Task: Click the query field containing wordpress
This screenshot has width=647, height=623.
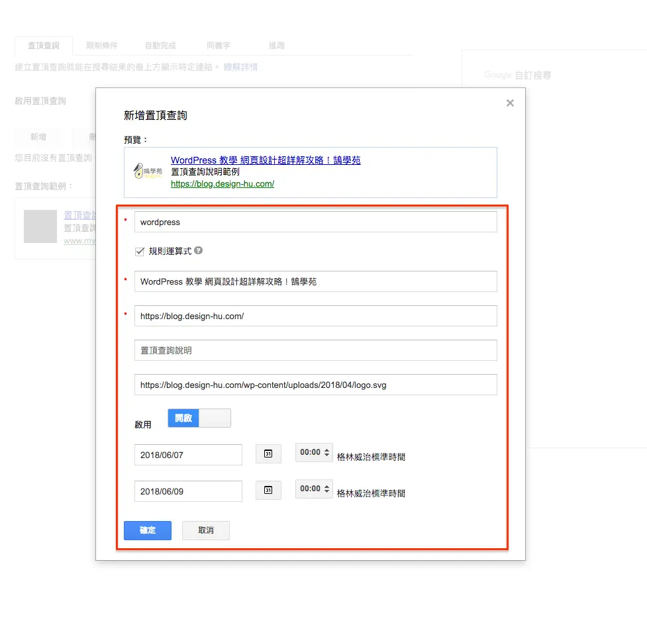Action: coord(316,222)
